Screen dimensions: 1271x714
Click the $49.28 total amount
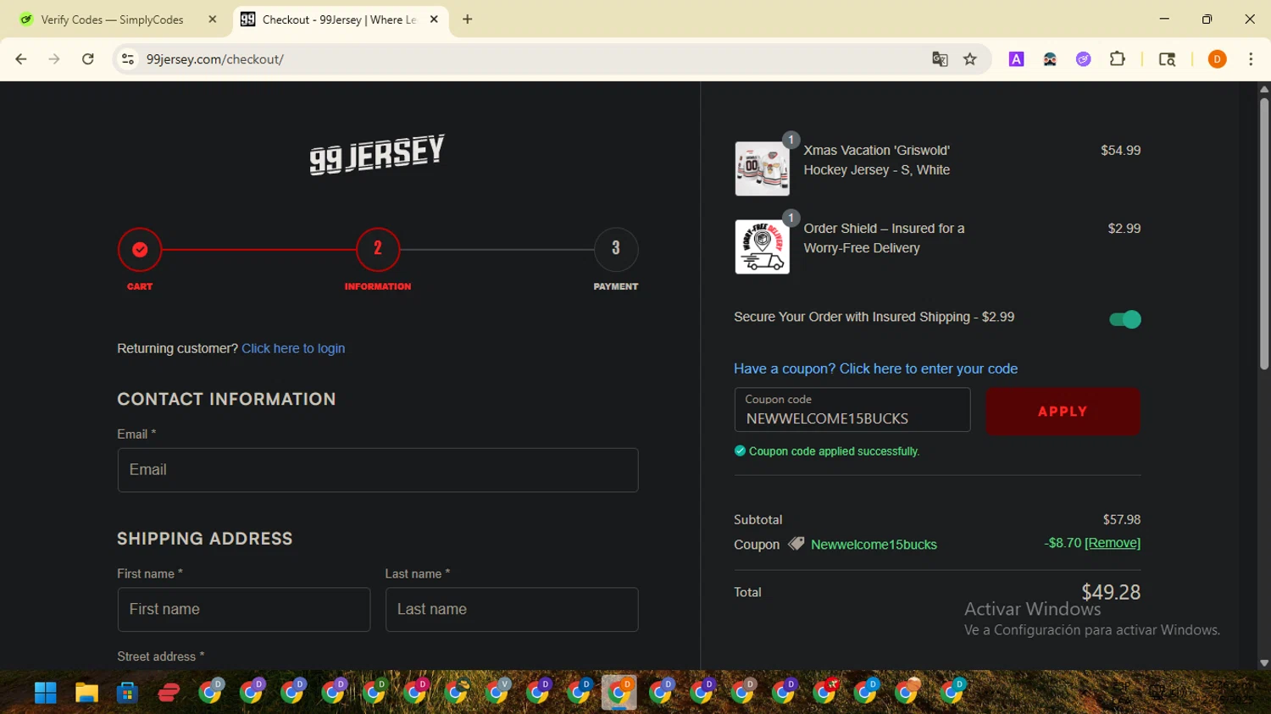(1111, 592)
